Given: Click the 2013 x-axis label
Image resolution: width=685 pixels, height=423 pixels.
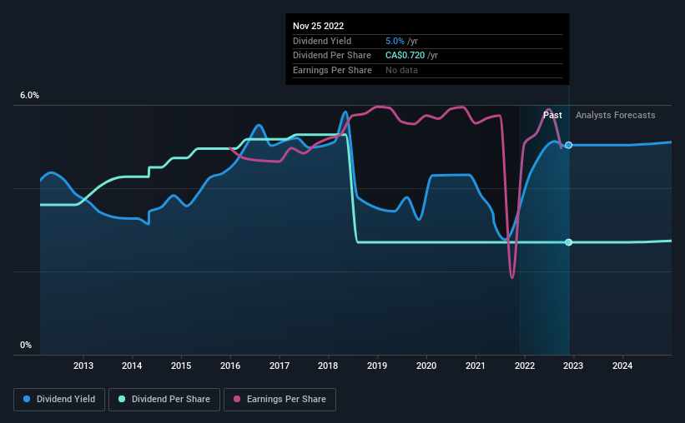Looking at the screenshot, I should (x=83, y=366).
